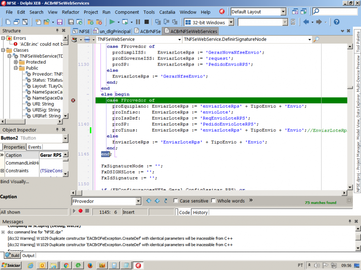Click the Pause program icon
Image resolution: width=361 pixels, height=270 pixels.
click(x=138, y=22)
